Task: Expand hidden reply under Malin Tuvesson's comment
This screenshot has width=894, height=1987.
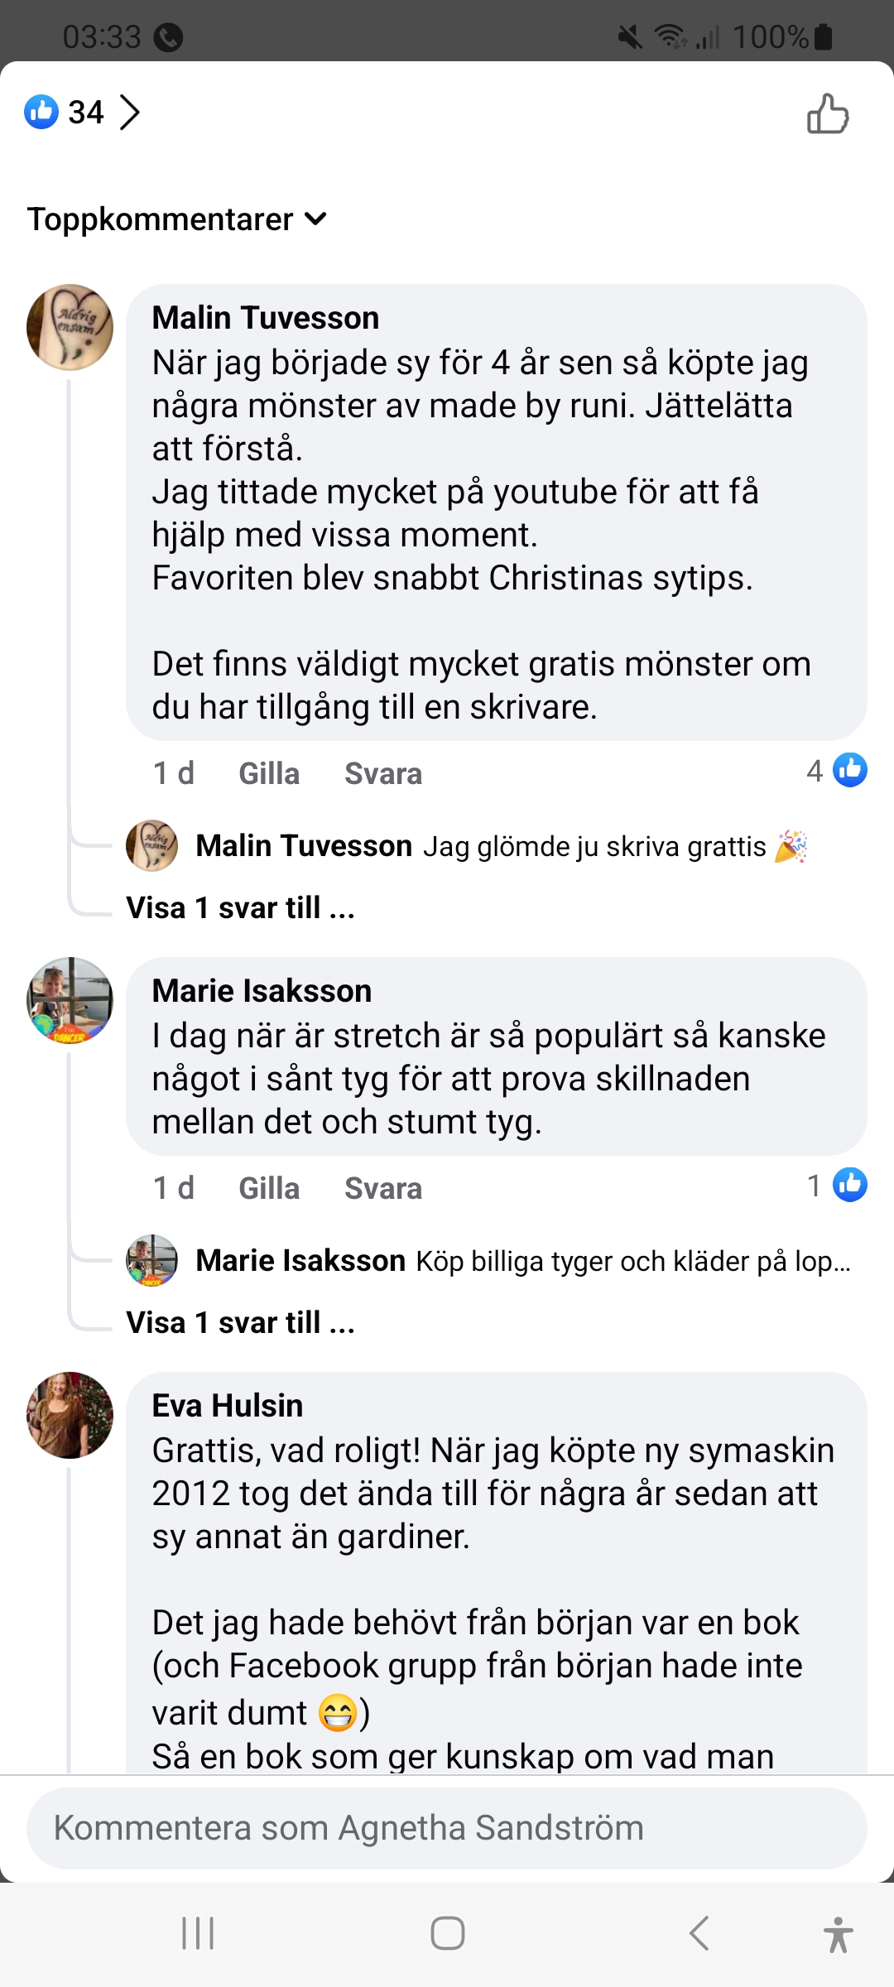Action: pyautogui.click(x=241, y=908)
